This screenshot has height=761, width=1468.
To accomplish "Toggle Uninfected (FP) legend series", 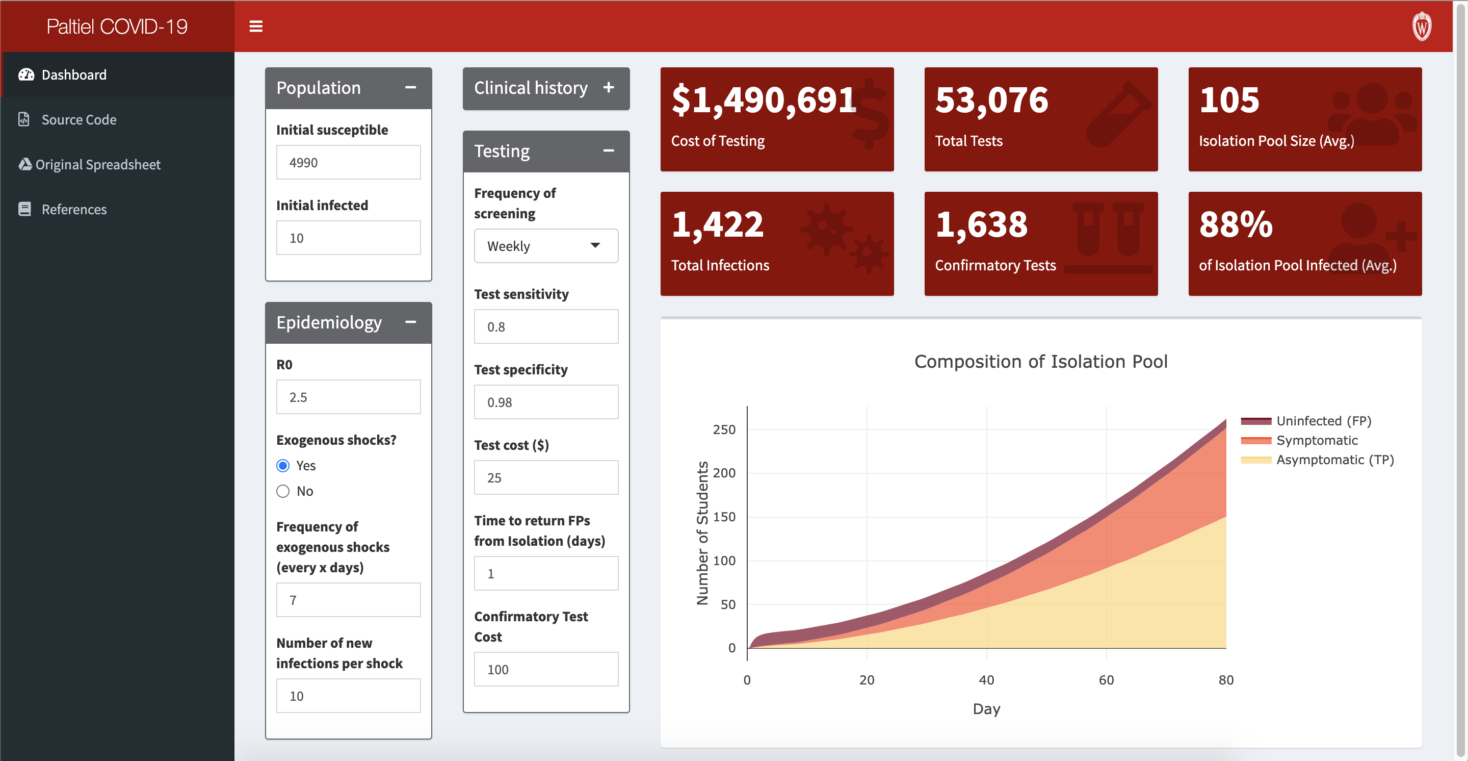I will coord(1323,421).
